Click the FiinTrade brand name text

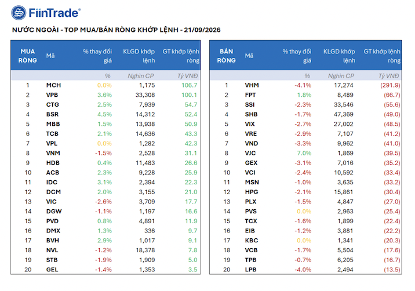tap(54, 13)
